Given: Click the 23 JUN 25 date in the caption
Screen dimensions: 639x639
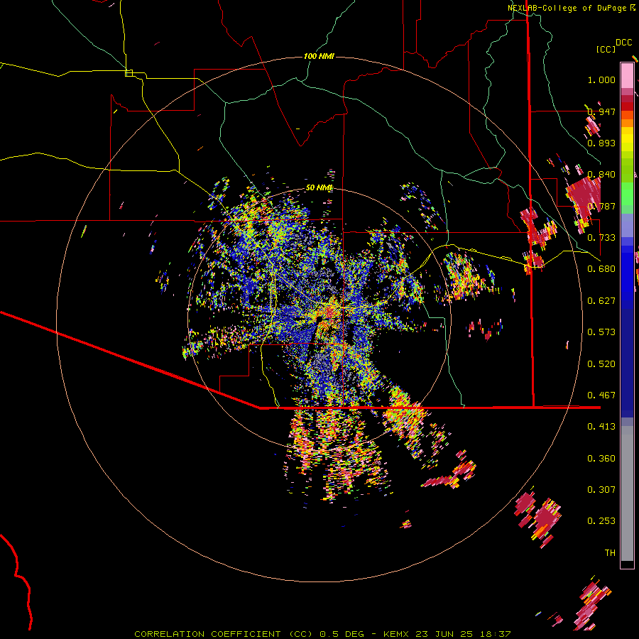Looking at the screenshot, I should [x=444, y=634].
